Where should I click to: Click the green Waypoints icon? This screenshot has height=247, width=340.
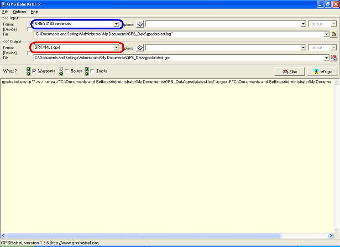point(28,71)
